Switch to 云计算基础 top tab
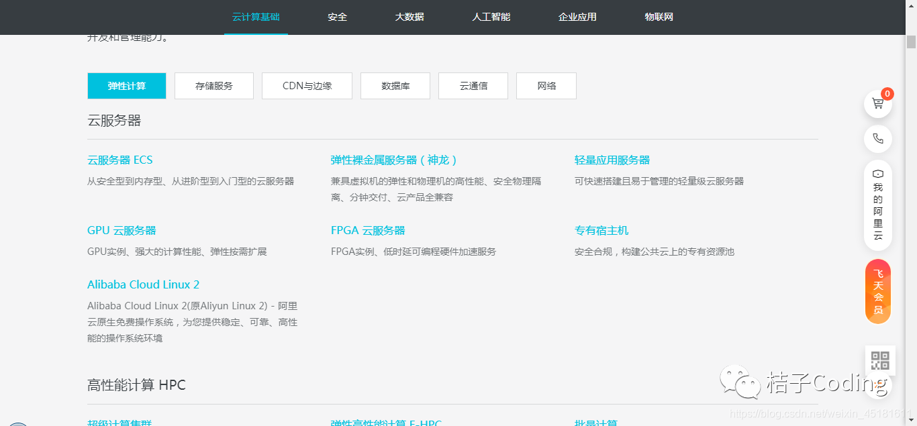This screenshot has height=426, width=917. tap(256, 17)
